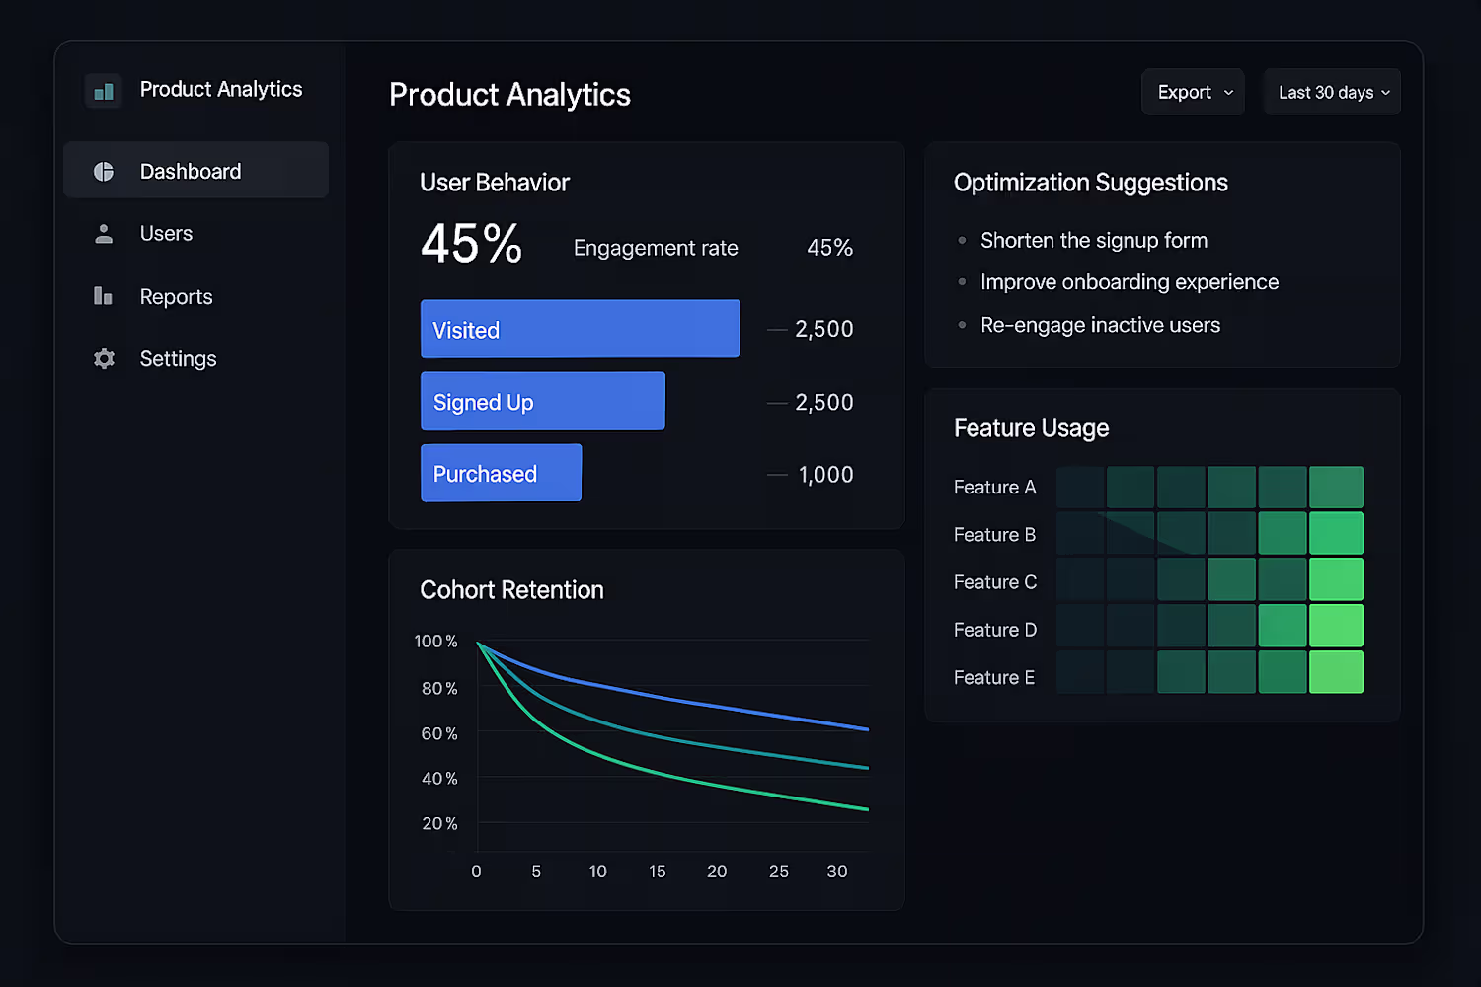Viewport: 1481px width, 987px height.
Task: Click Feature E's last bright green cell
Action: click(1336, 672)
